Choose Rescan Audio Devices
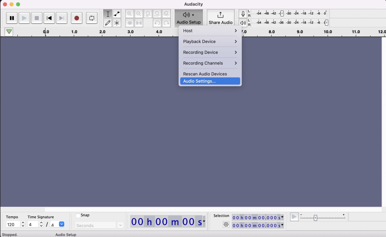Viewport: 386px width, 237px height. tap(210, 74)
